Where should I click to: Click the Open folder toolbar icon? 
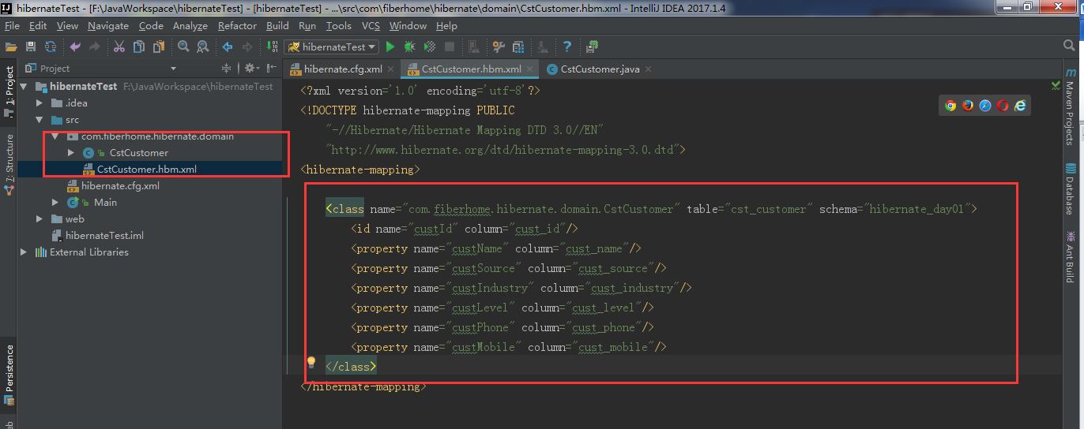click(11, 47)
